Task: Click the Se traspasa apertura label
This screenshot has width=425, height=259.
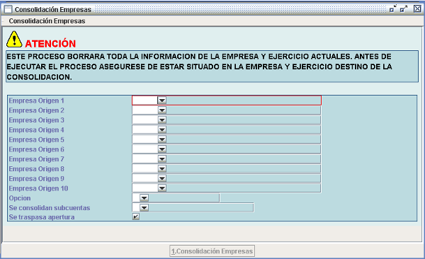Action: 42,217
